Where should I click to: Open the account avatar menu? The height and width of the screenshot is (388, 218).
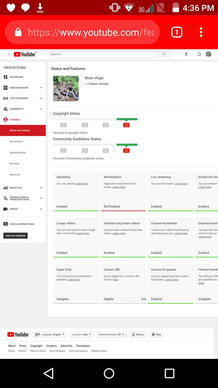(209, 54)
